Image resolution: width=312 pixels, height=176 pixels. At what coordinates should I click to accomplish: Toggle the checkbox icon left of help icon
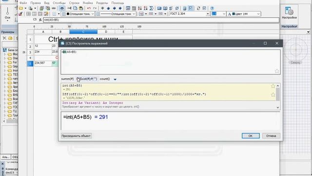(x=204, y=8)
